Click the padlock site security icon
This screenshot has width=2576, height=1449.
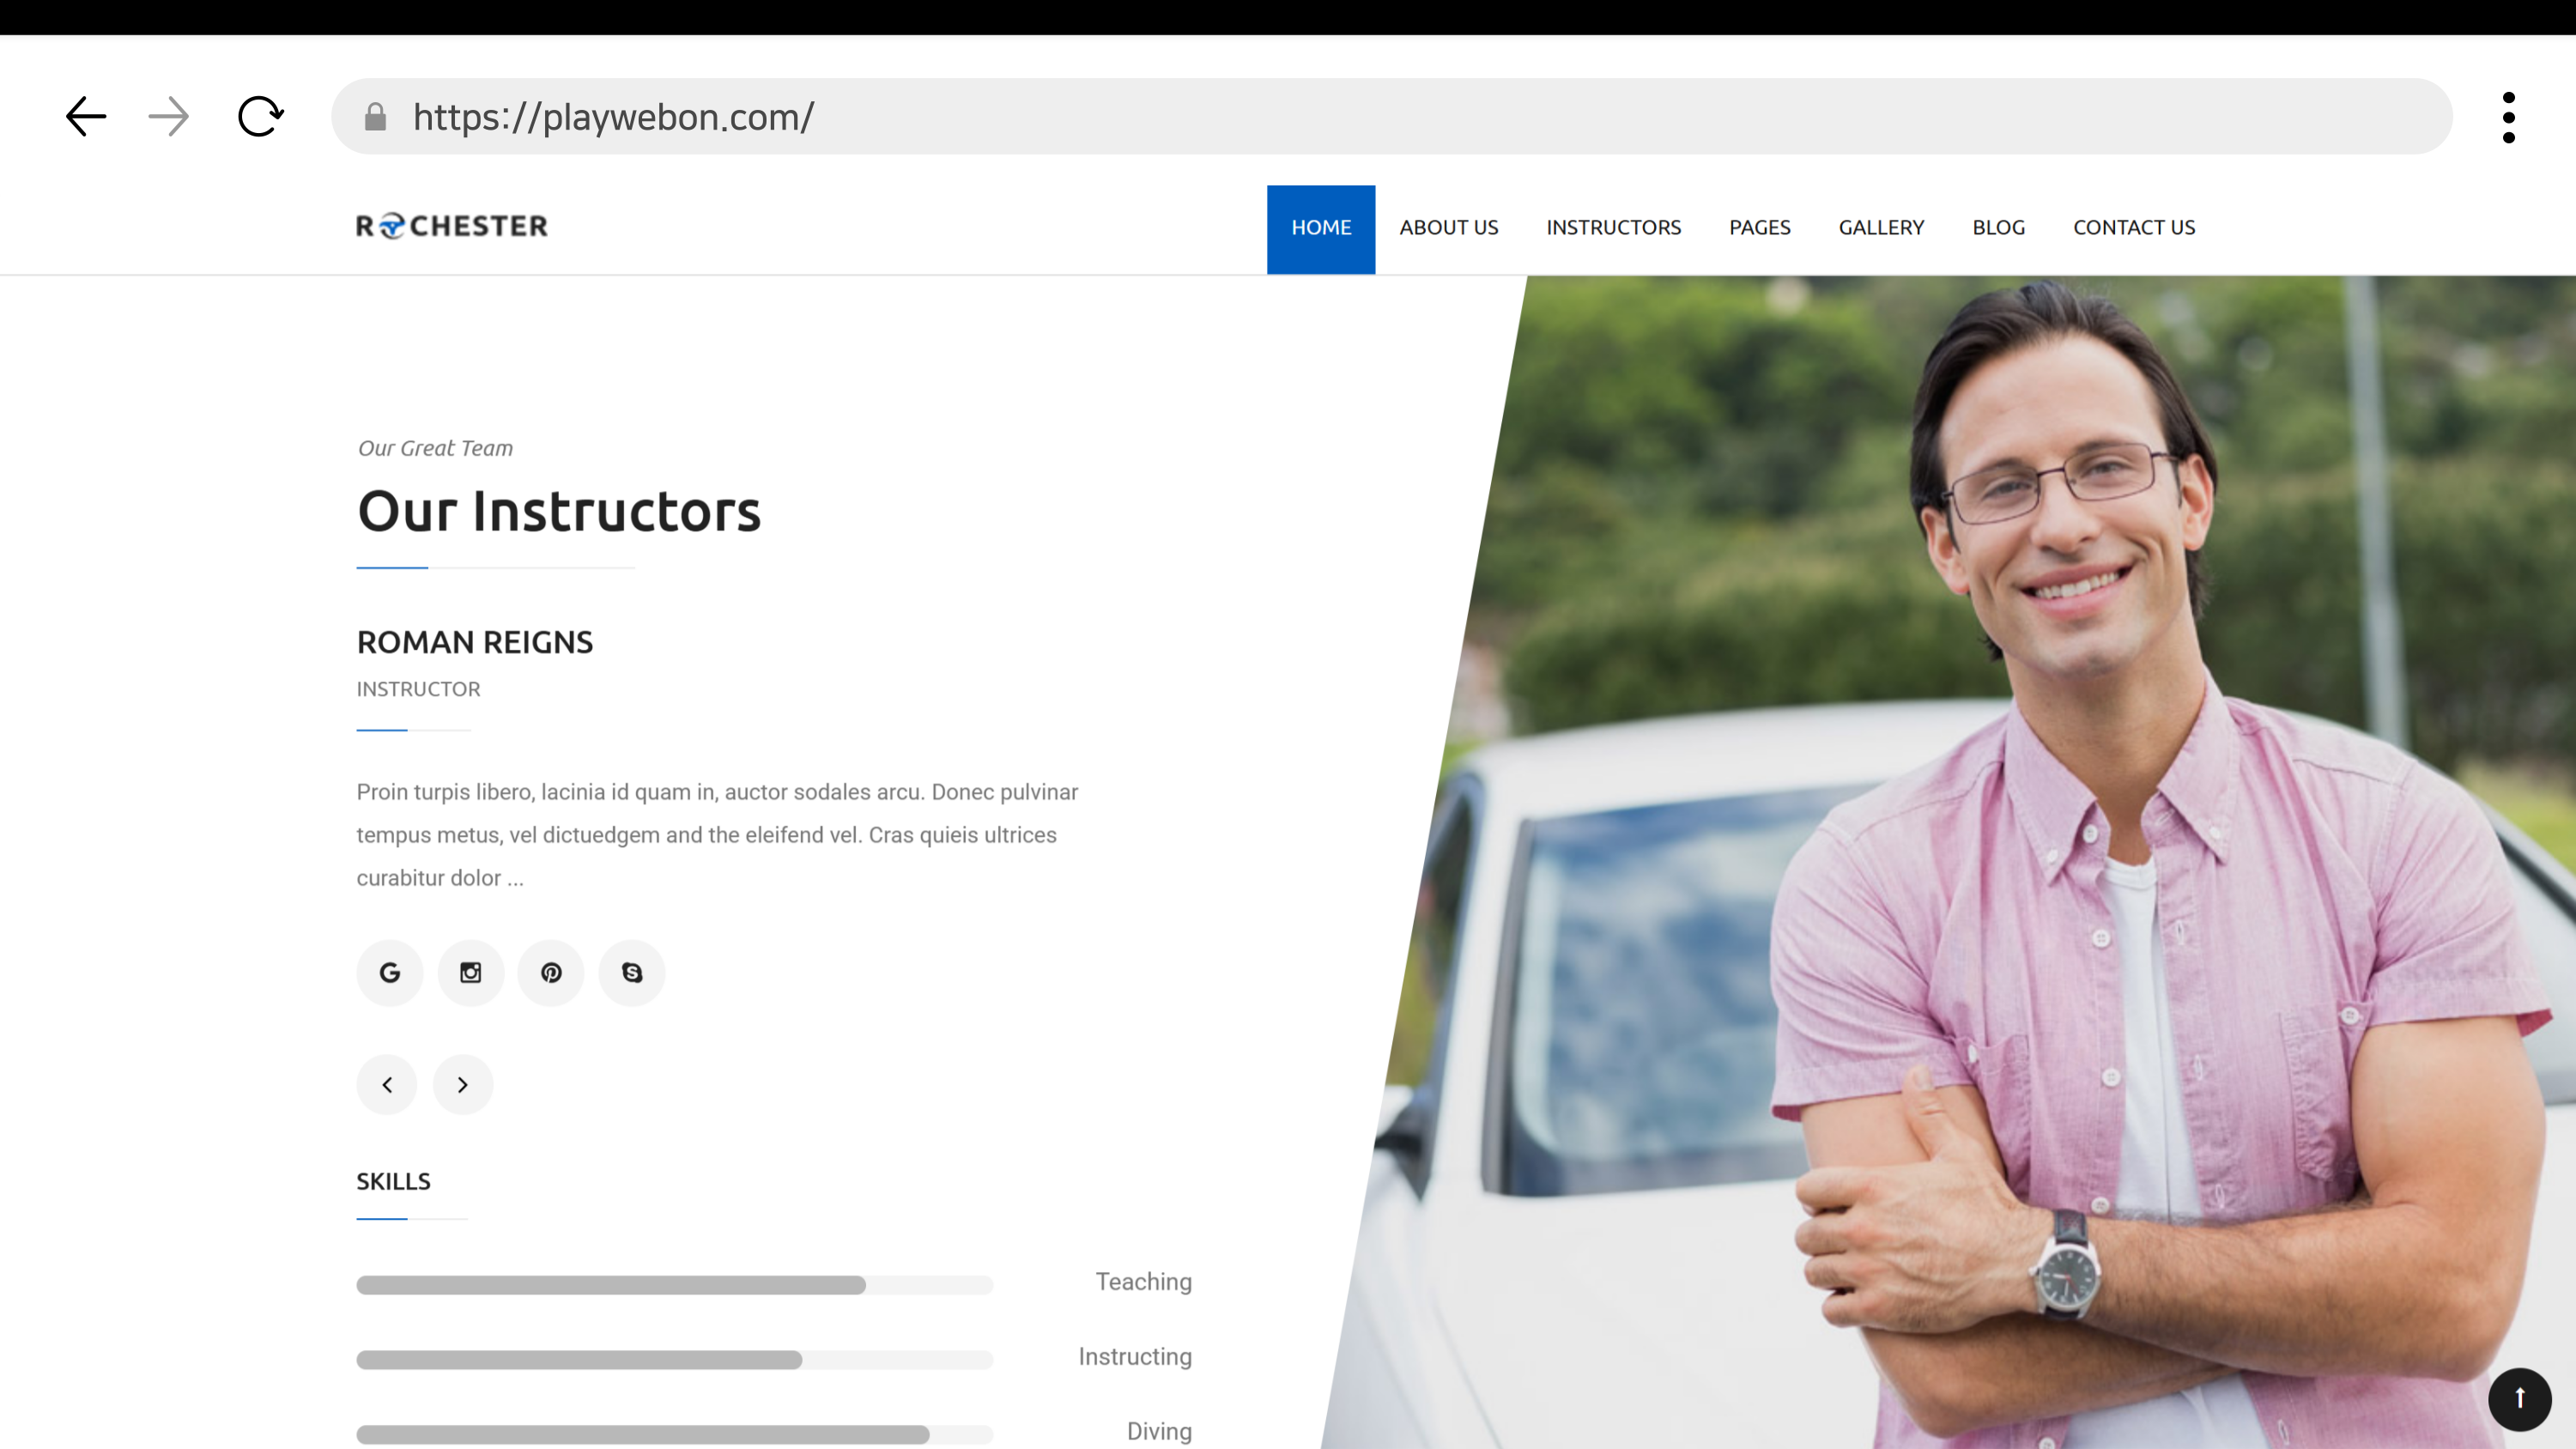[375, 117]
